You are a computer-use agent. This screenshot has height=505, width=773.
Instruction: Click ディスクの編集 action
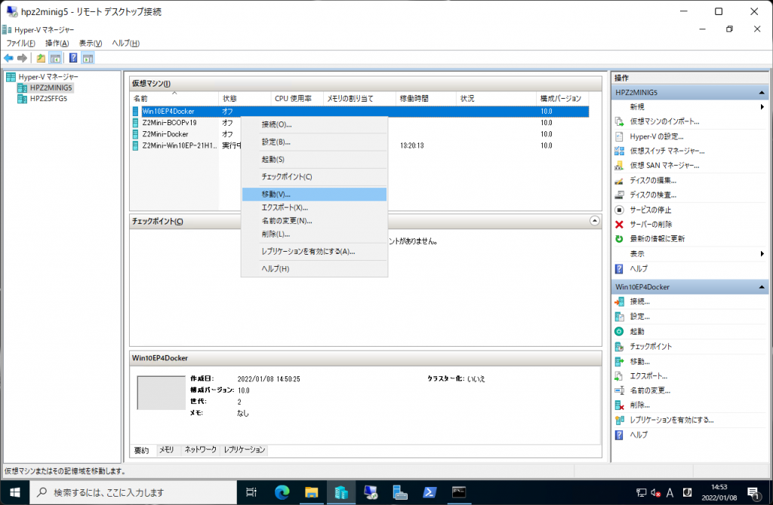(x=653, y=181)
